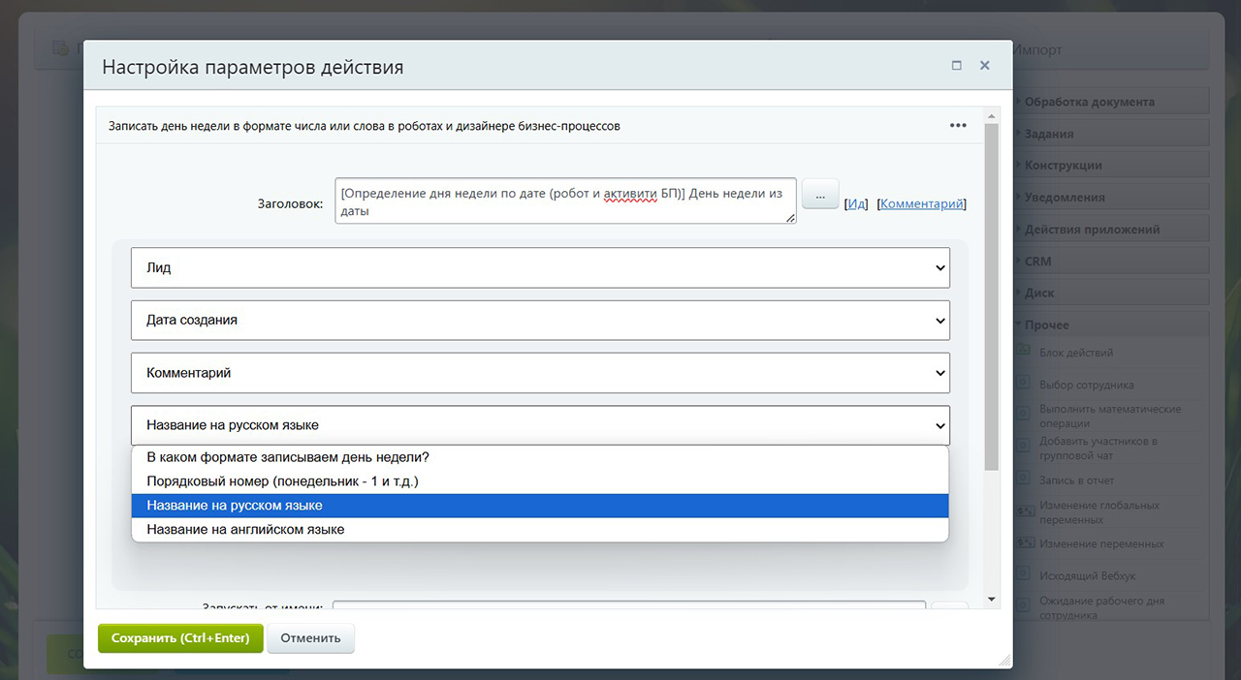Expand the Лид dropdown
Viewport: 1241px width, 680px height.
pyautogui.click(x=540, y=268)
